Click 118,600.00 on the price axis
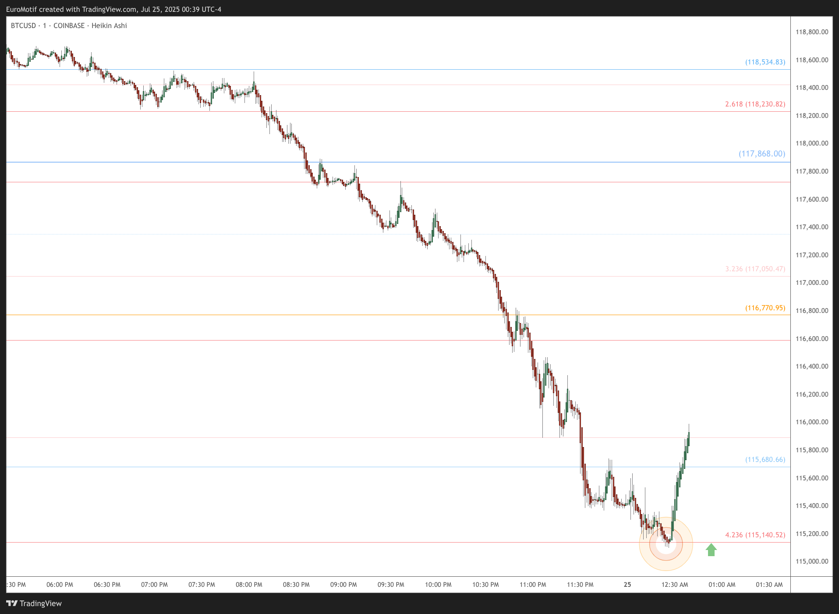 [812, 60]
